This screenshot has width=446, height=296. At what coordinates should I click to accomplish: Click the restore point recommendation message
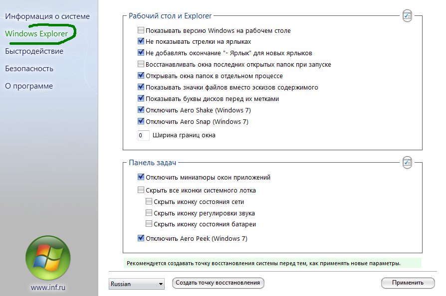tap(272, 263)
